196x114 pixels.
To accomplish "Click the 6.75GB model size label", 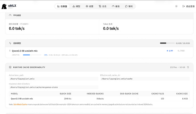I will click(181, 51).
